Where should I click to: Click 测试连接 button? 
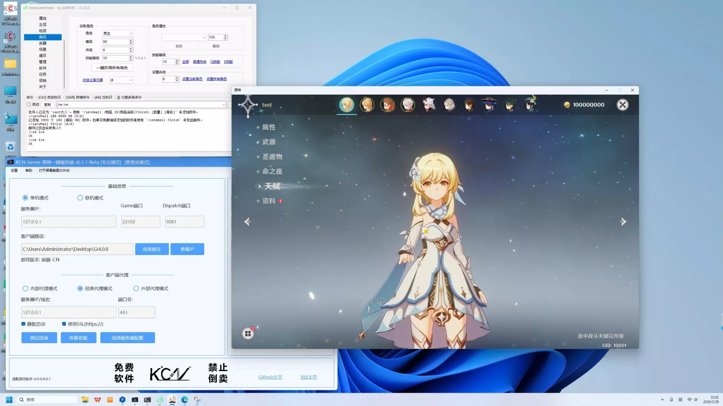point(39,338)
